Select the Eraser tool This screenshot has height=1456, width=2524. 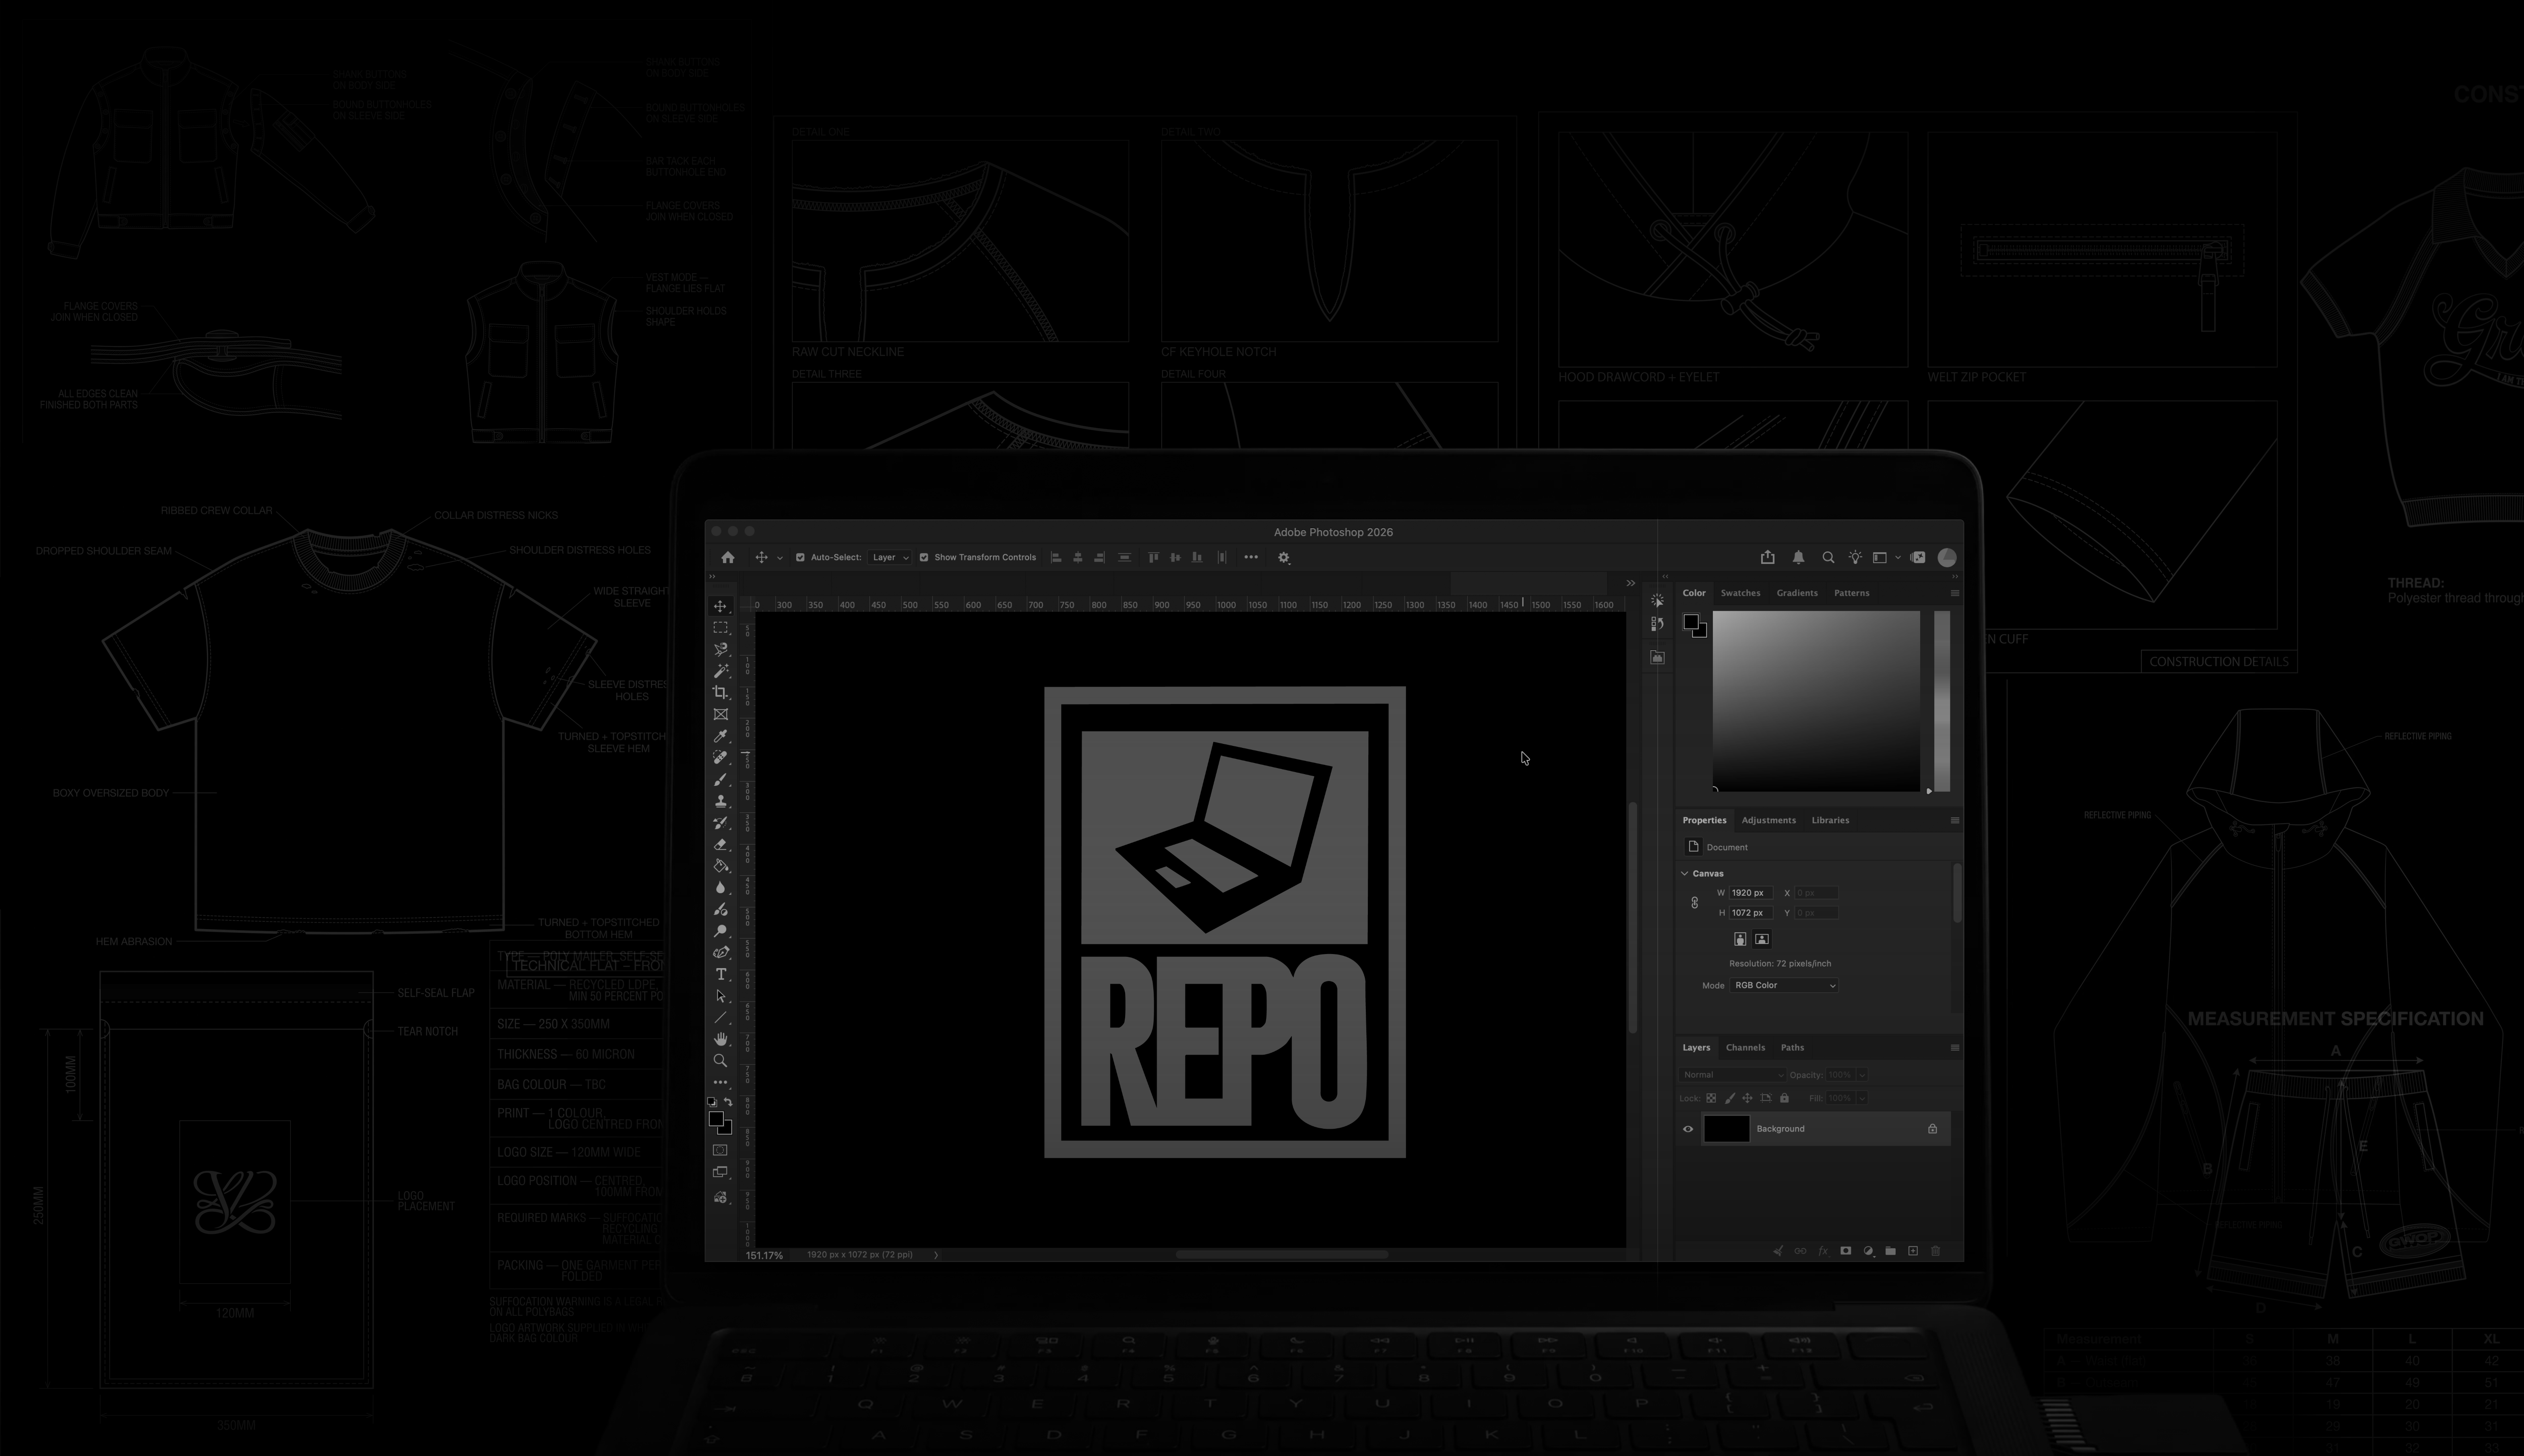[x=720, y=844]
